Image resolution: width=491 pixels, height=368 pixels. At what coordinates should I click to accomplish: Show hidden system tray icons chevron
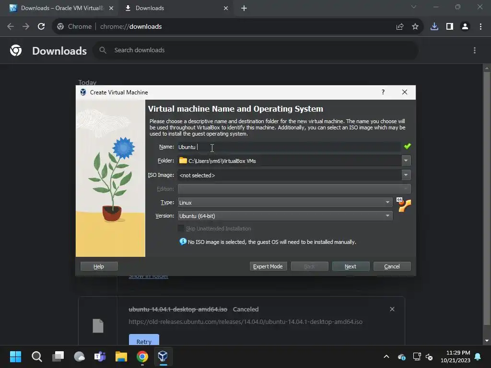[x=386, y=356]
